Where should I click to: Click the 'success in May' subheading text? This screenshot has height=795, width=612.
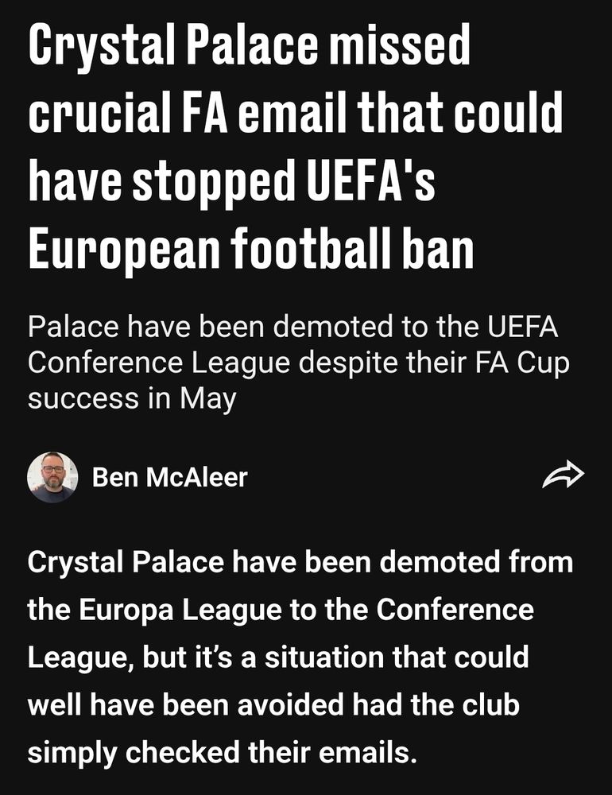[131, 398]
